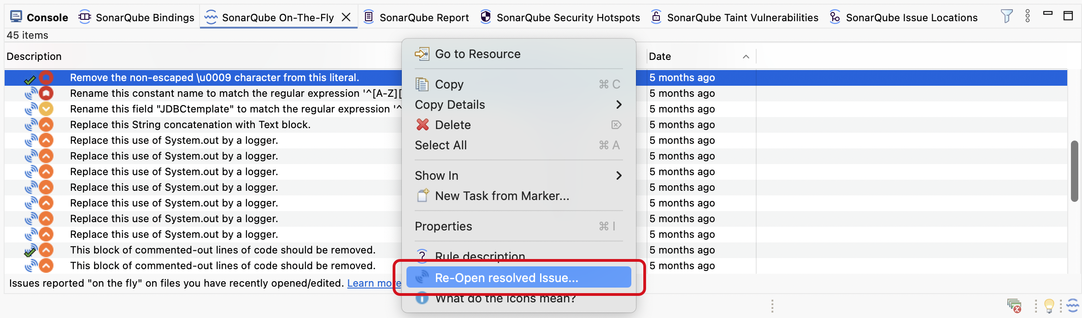Viewport: 1082px width, 318px height.
Task: Open the SonarQube Security Hotspots tab
Action: 560,18
